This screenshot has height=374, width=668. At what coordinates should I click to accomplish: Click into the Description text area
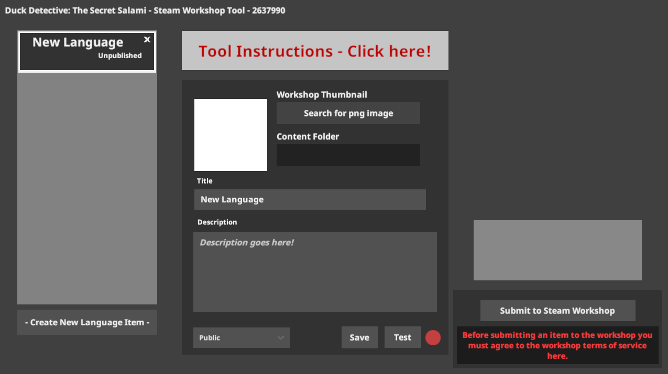click(x=315, y=272)
